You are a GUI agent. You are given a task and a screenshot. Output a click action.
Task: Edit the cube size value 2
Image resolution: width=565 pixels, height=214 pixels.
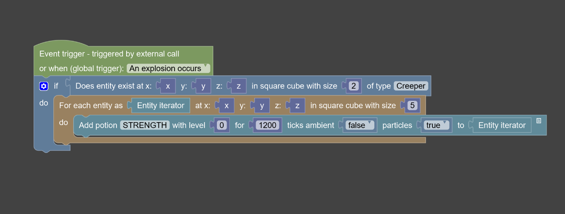pos(354,86)
